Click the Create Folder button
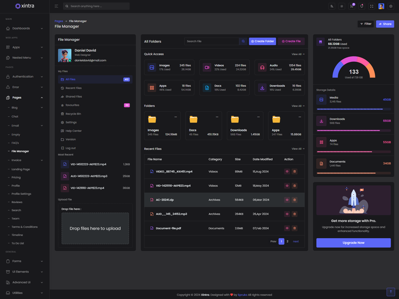Image resolution: width=399 pixels, height=299 pixels. [x=262, y=41]
